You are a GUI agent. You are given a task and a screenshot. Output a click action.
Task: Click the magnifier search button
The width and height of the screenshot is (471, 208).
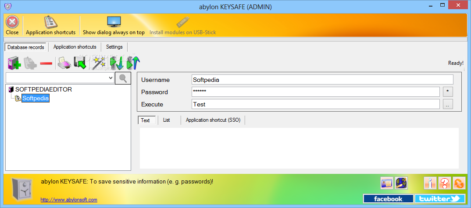pos(123,78)
